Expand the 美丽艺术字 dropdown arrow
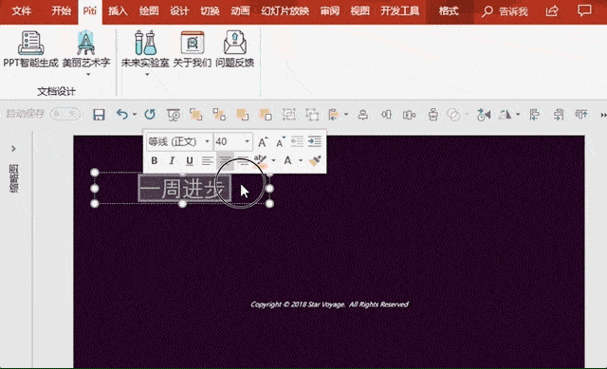 [x=88, y=74]
